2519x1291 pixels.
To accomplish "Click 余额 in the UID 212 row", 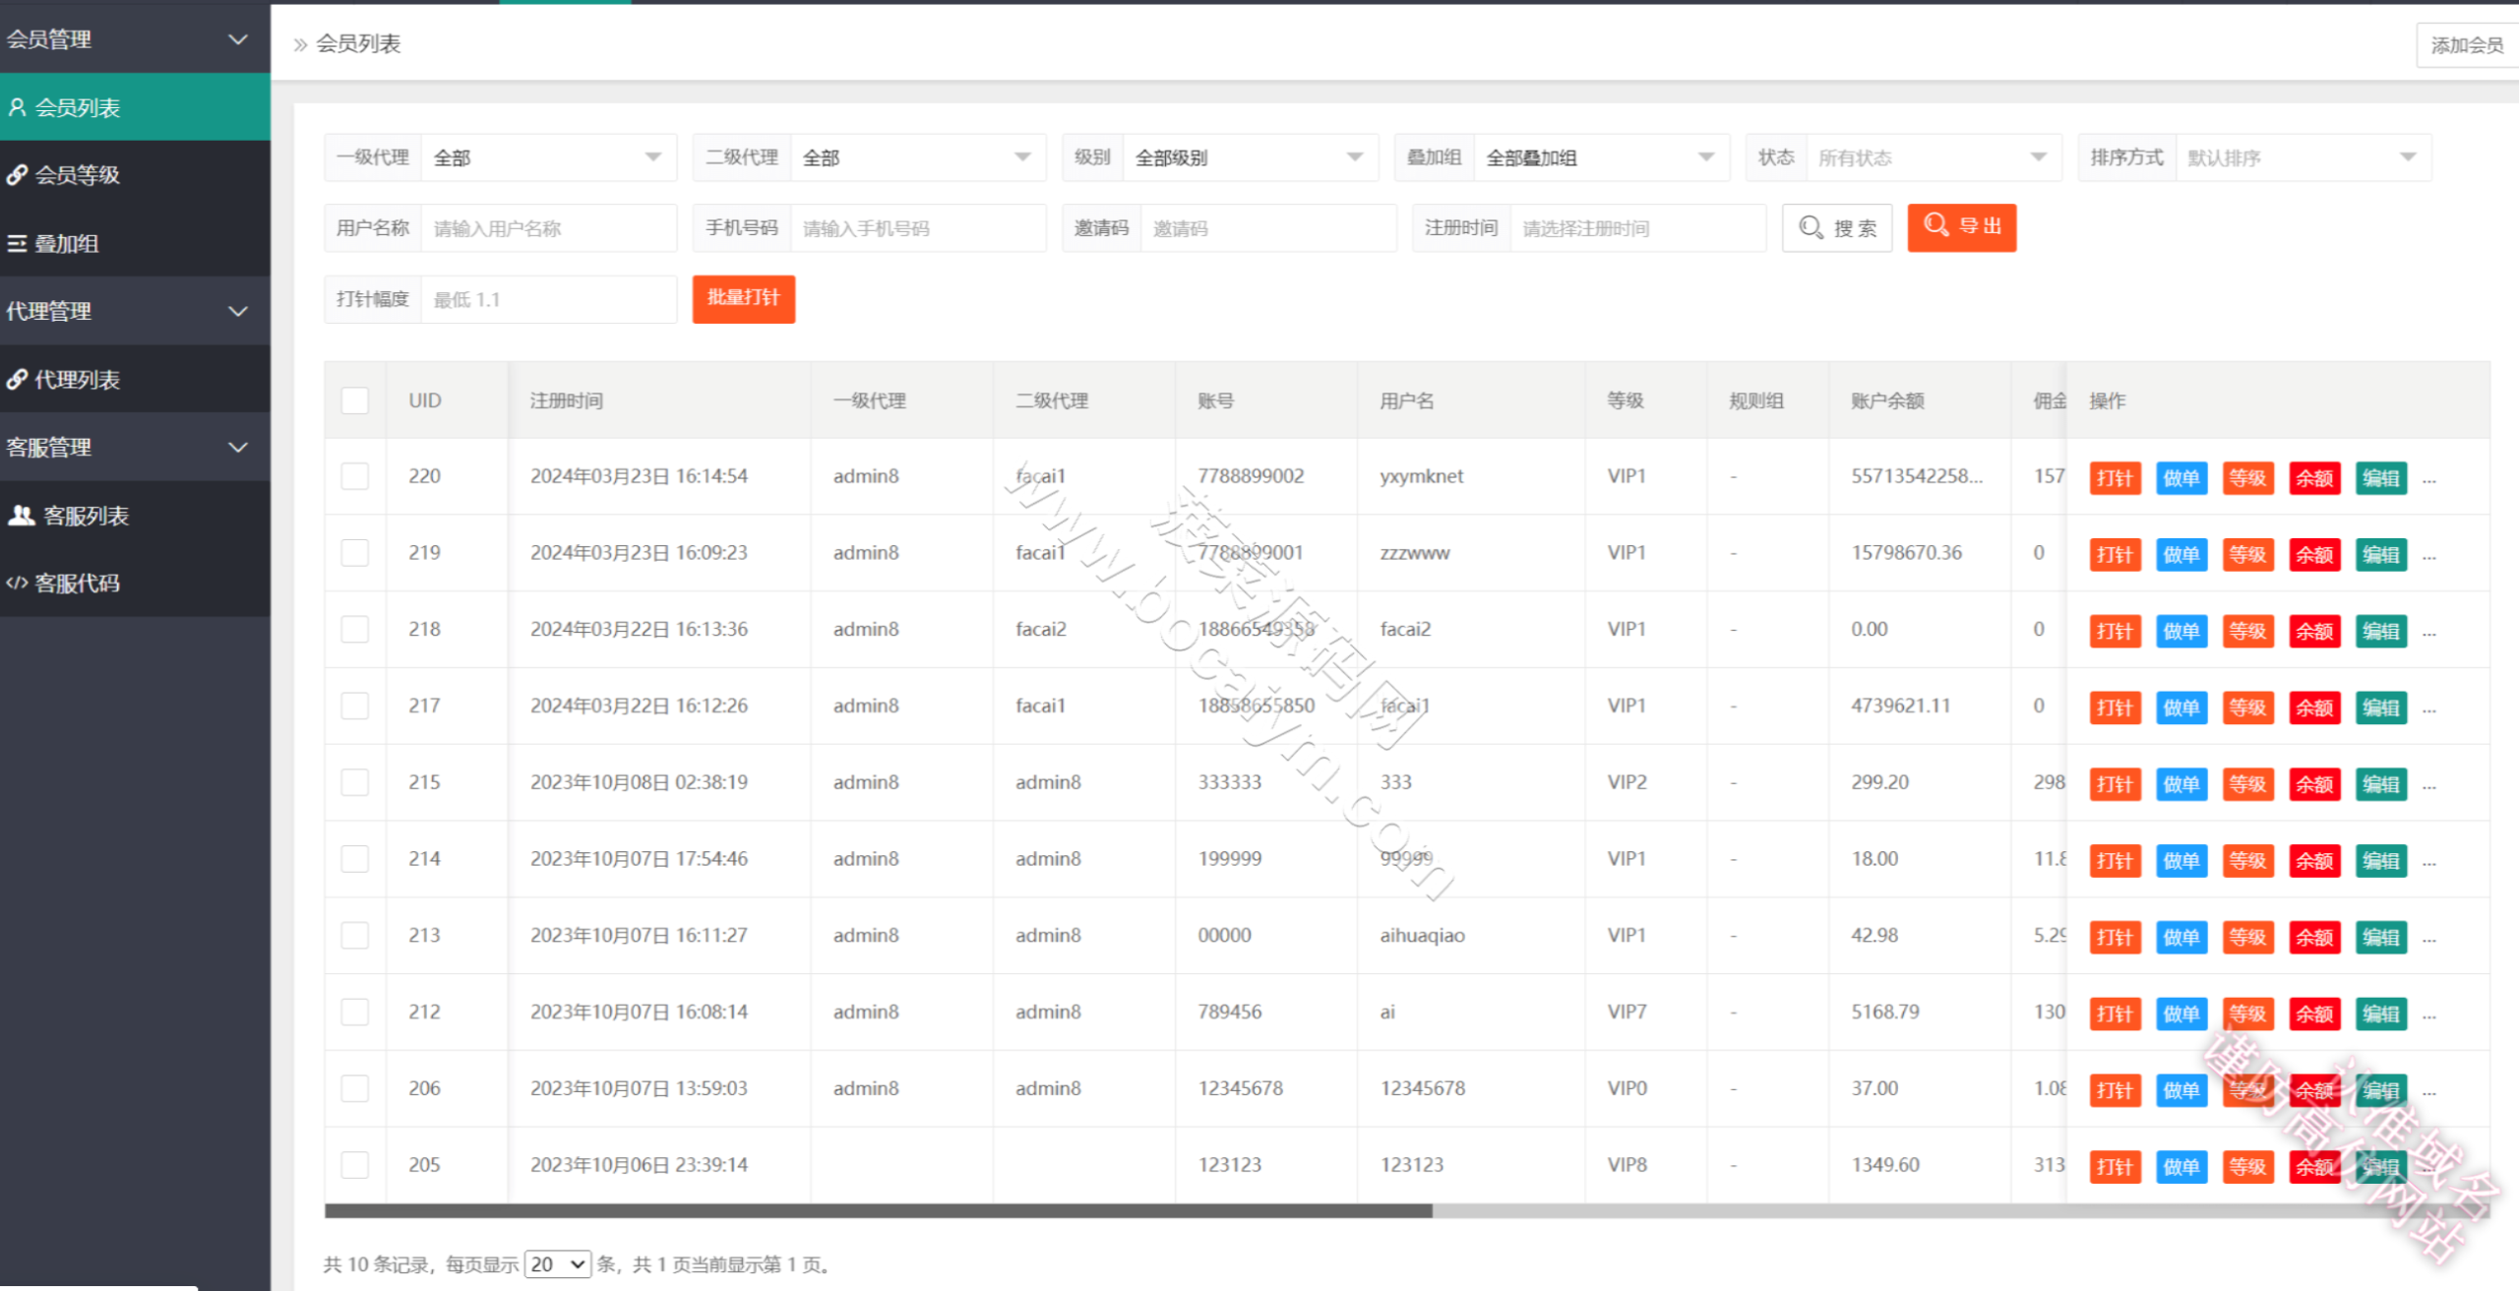I will pyautogui.click(x=2314, y=1014).
